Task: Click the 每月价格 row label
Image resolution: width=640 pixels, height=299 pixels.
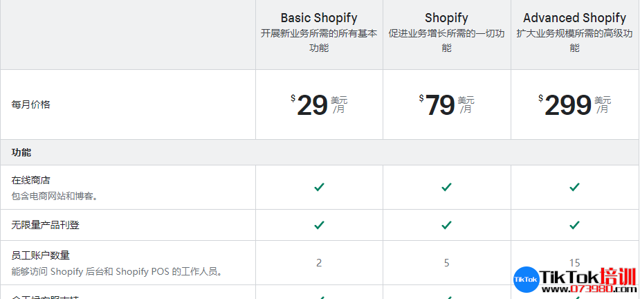Action: point(30,105)
